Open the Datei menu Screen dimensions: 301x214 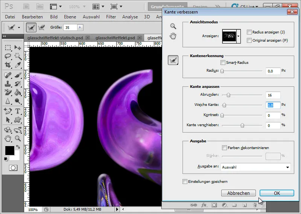[10, 17]
